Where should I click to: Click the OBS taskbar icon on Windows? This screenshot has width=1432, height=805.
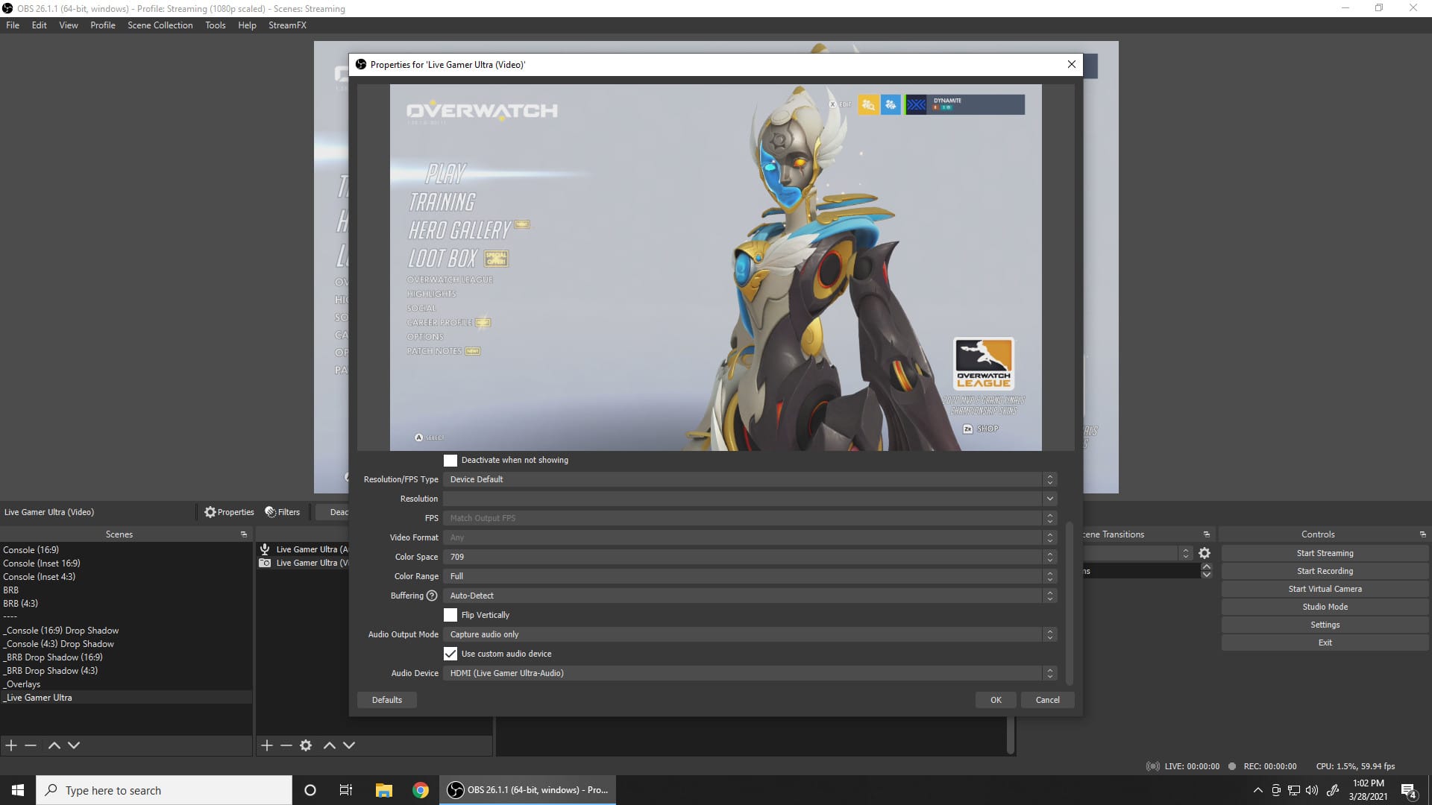coord(456,789)
